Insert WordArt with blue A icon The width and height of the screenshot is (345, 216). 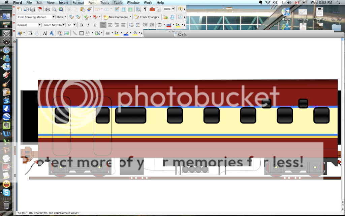click(52, 33)
